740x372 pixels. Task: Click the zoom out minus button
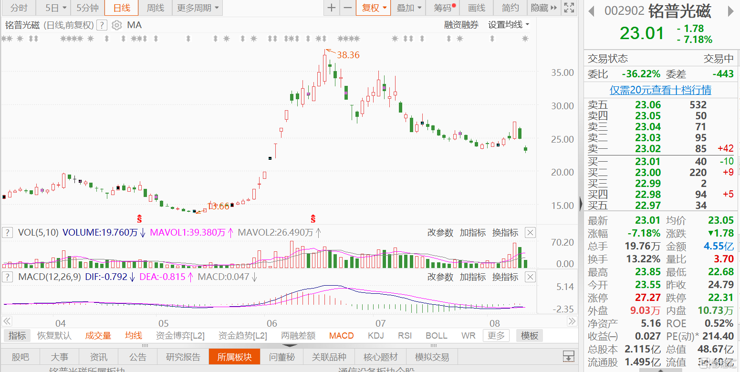pyautogui.click(x=348, y=8)
